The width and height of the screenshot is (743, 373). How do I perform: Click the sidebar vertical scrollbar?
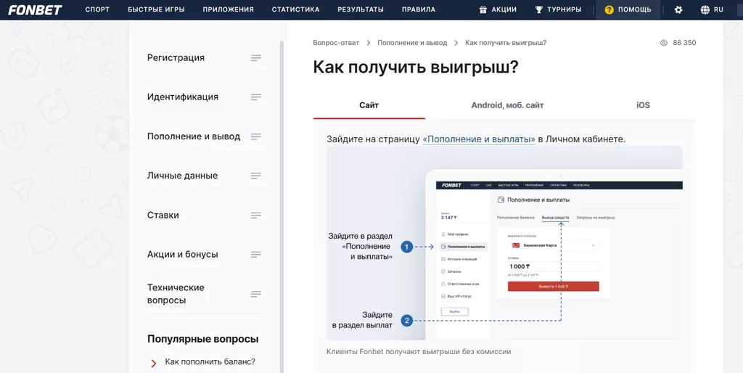282,206
